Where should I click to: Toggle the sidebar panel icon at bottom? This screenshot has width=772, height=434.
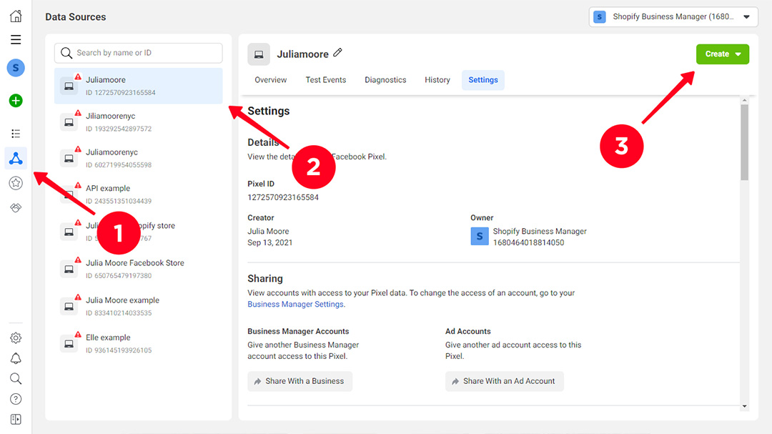click(16, 419)
